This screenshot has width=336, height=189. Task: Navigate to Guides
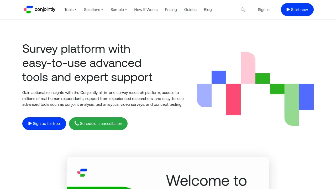click(190, 10)
